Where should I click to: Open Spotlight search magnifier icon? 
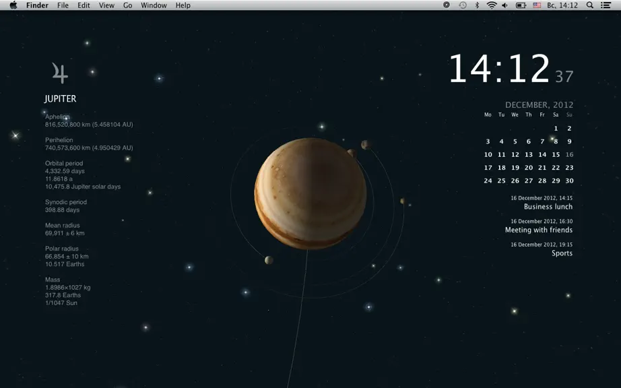tap(590, 5)
